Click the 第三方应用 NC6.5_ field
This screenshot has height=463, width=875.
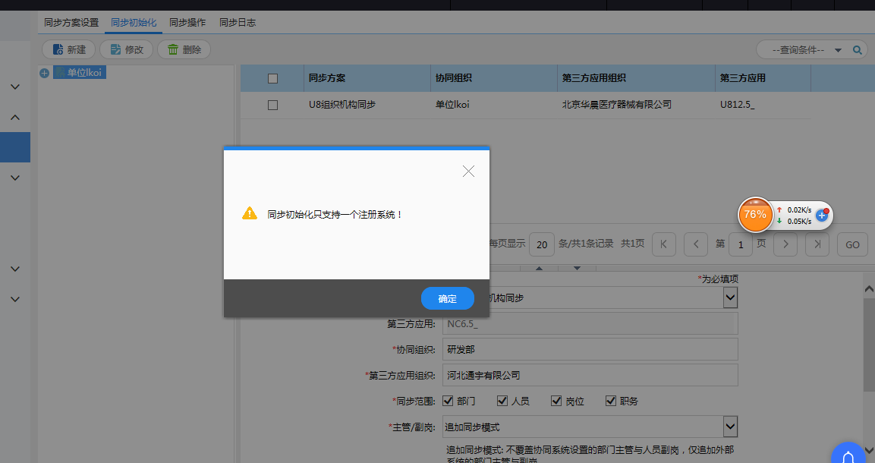coord(590,323)
